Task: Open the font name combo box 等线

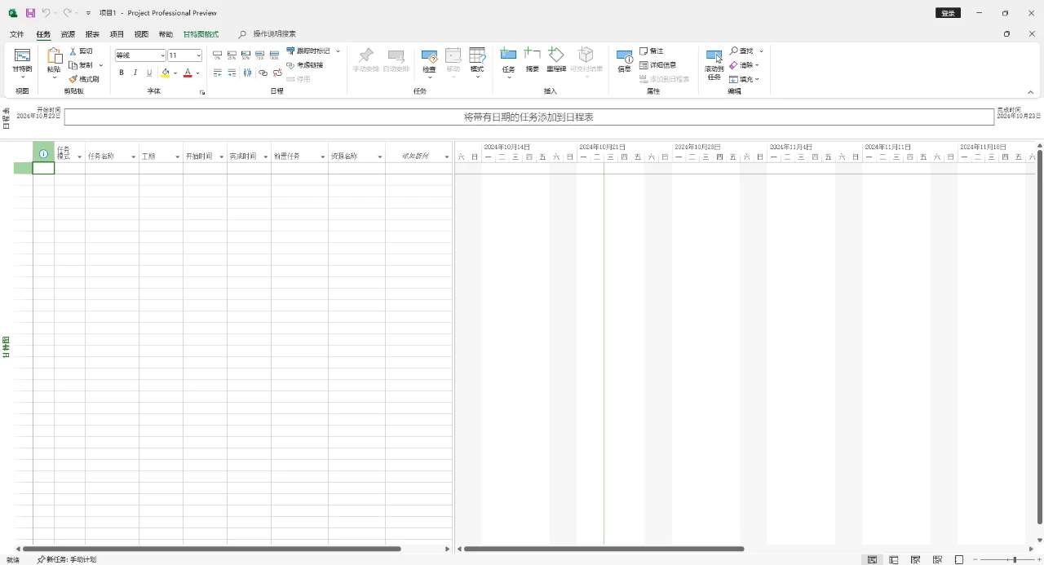Action: tap(139, 55)
